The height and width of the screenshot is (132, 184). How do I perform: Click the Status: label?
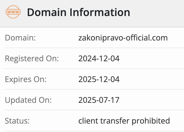coord(17,121)
